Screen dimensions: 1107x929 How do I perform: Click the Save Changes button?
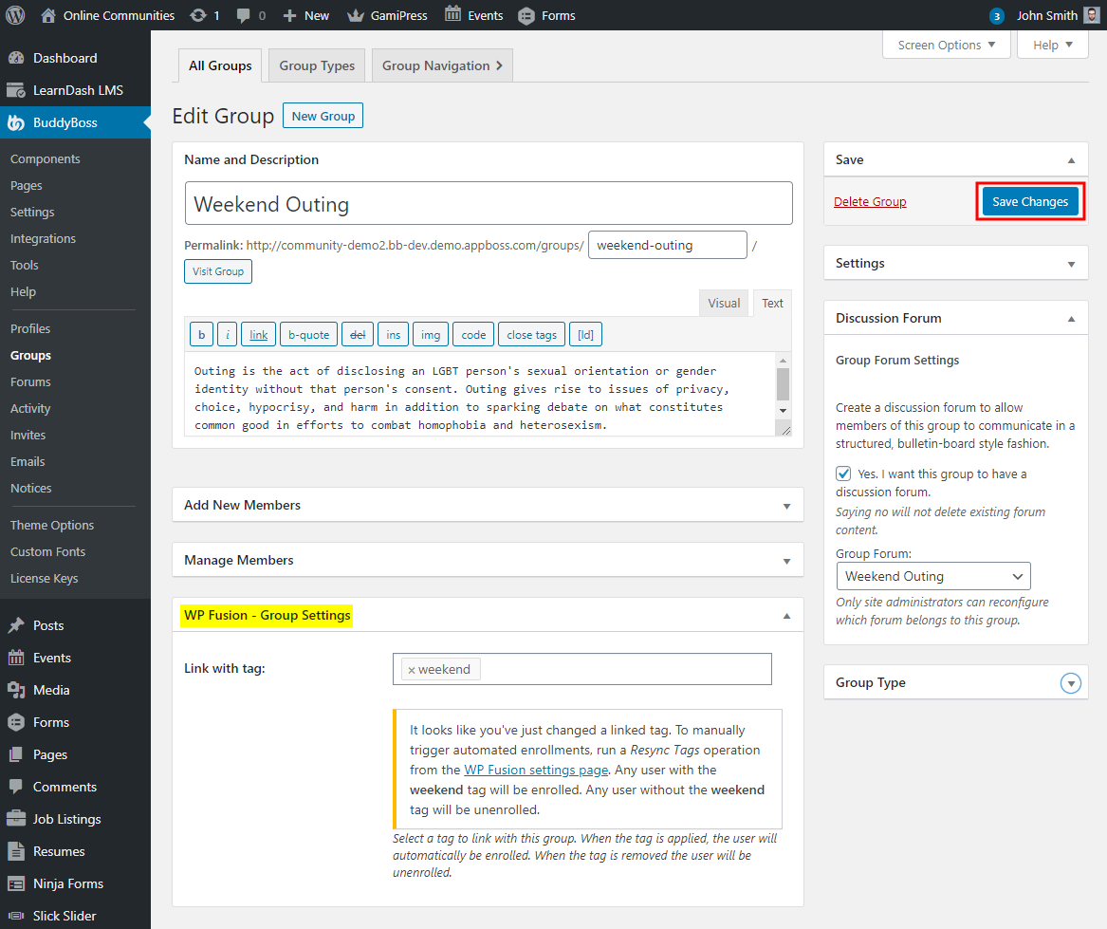point(1030,201)
